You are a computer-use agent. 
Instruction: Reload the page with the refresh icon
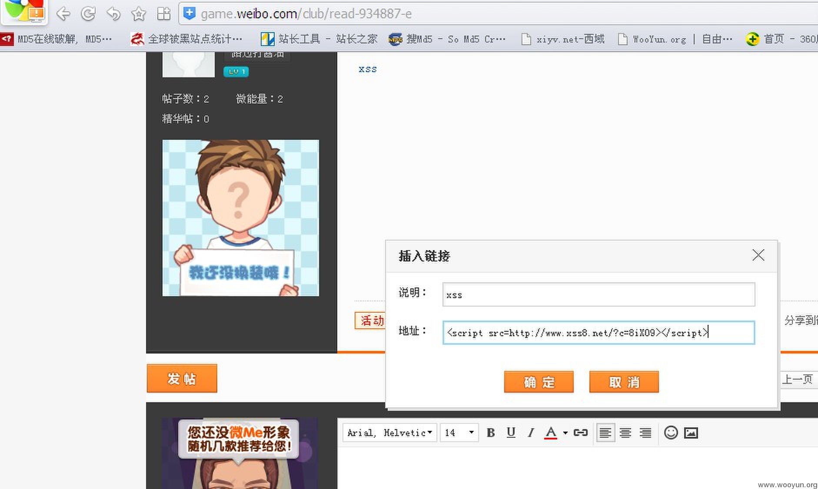88,14
